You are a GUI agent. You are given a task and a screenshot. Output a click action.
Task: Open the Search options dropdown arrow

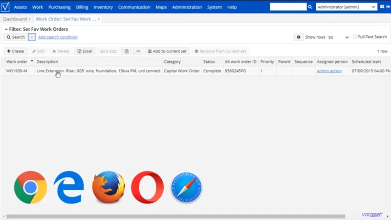(x=32, y=37)
